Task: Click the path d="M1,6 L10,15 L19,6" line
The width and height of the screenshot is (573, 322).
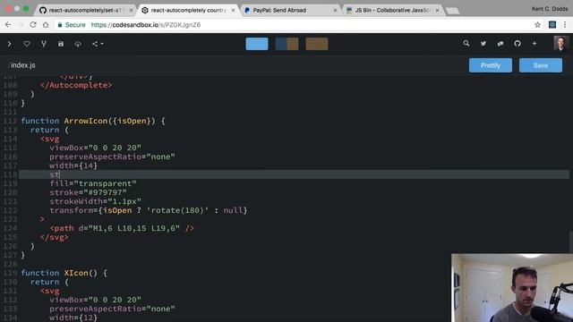Action: coord(122,228)
